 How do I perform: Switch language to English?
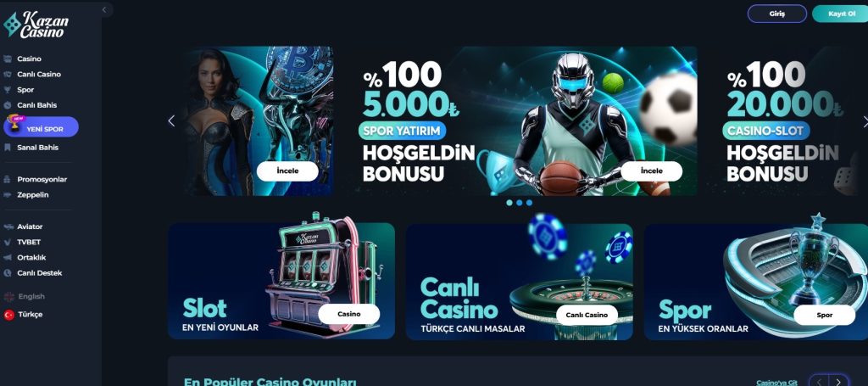31,296
